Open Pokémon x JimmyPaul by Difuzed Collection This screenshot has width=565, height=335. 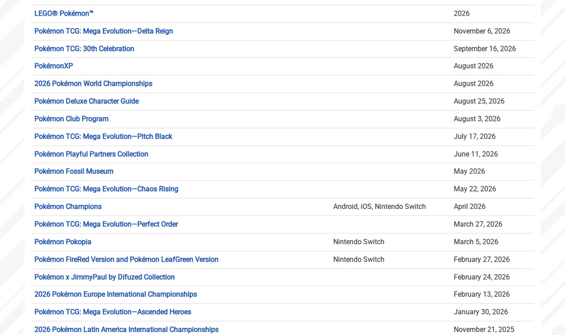pyautogui.click(x=105, y=277)
